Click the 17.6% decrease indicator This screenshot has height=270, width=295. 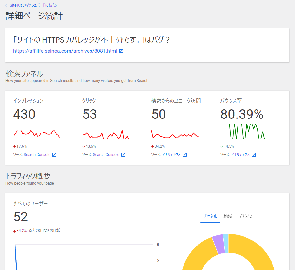[x=20, y=146]
